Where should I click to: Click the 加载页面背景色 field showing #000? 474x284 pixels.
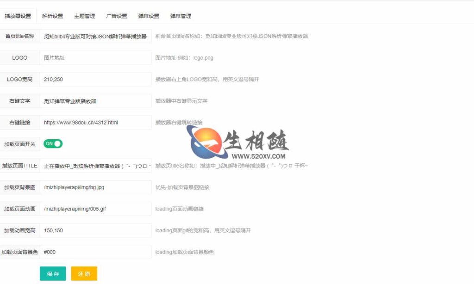pos(95,252)
